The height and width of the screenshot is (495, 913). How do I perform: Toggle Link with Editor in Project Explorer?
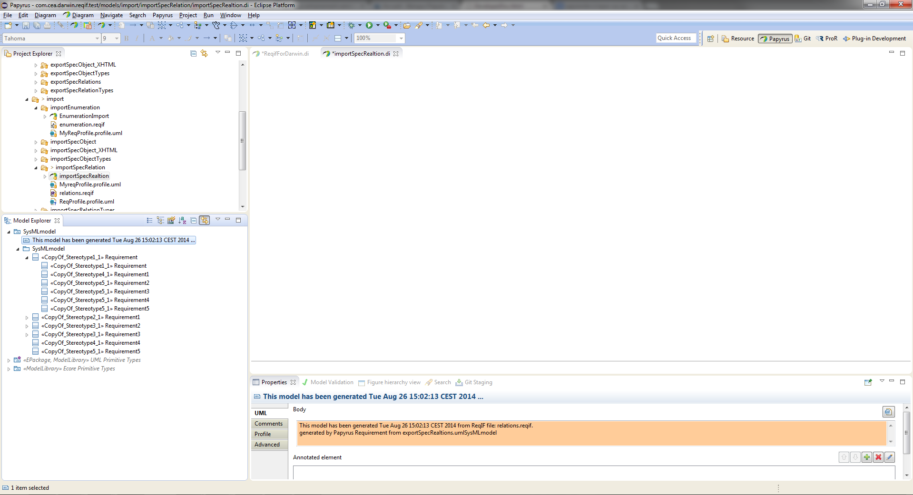click(x=204, y=53)
